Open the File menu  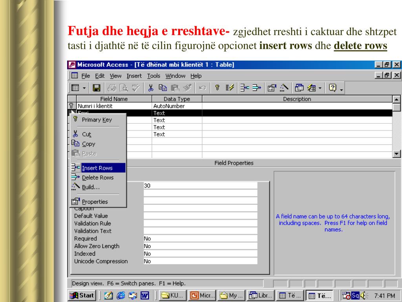[x=86, y=76]
